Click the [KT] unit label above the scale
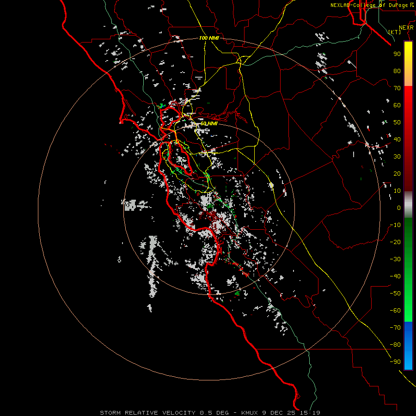 tap(395, 32)
